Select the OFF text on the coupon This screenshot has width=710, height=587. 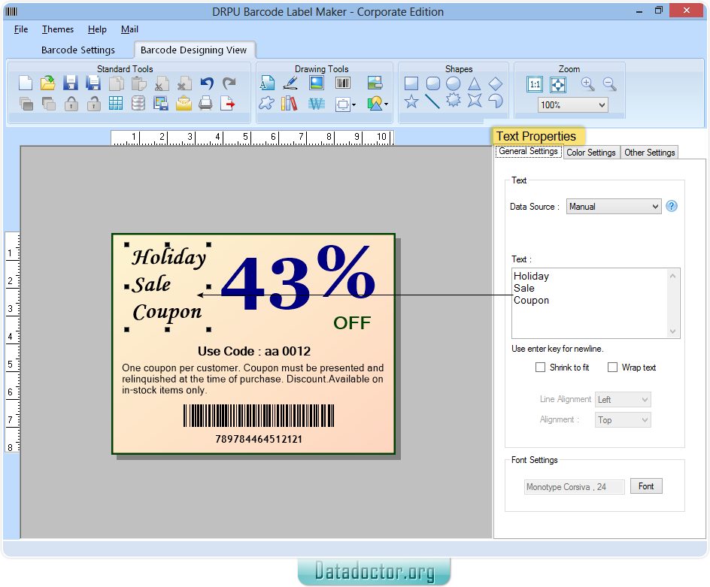coord(352,323)
